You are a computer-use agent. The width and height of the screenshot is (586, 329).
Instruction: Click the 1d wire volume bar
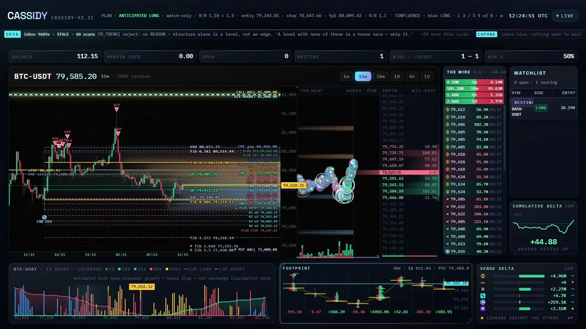coord(475,101)
